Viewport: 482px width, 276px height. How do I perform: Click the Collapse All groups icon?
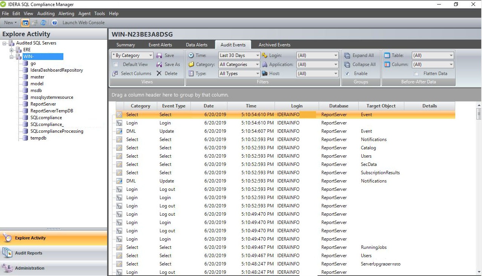pyautogui.click(x=347, y=64)
